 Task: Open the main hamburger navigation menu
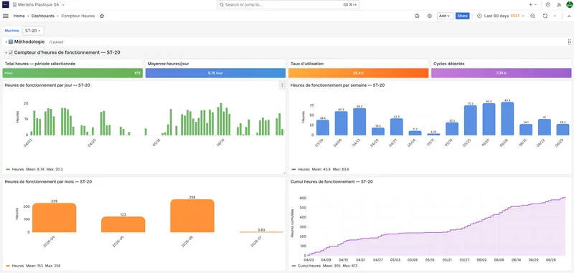6,16
